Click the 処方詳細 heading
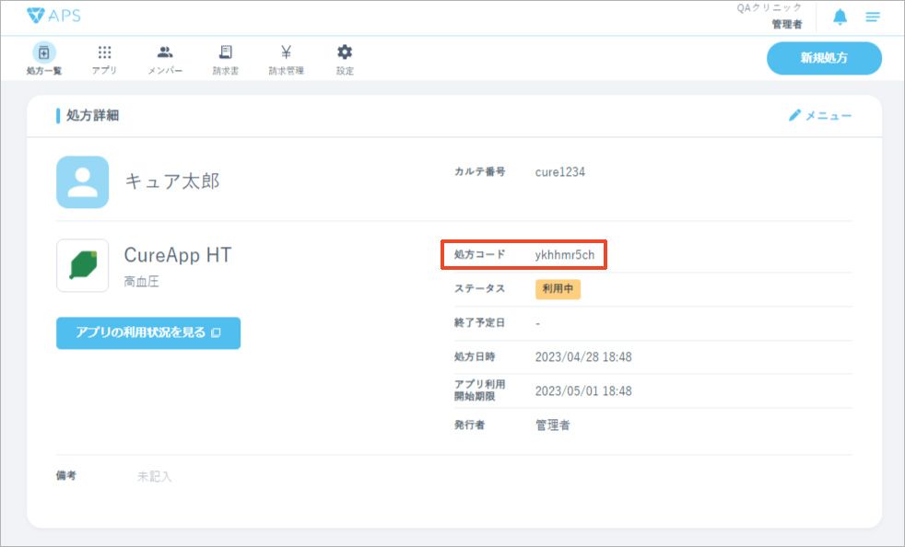Viewport: 905px width, 547px height. (92, 115)
